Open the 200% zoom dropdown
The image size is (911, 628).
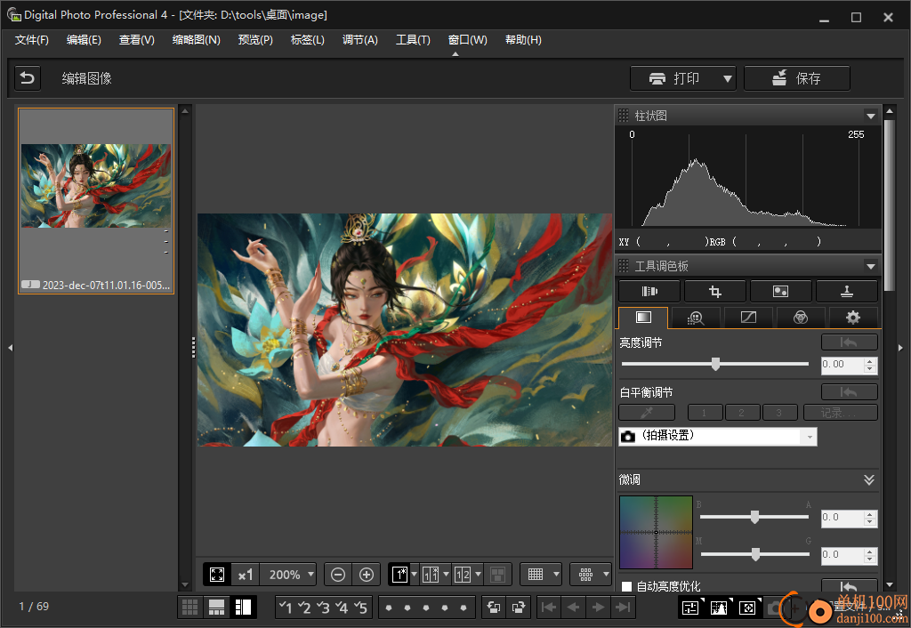[288, 575]
